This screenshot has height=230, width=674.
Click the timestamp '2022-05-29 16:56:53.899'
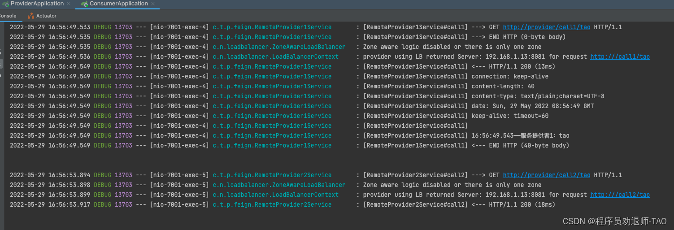(x=50, y=195)
